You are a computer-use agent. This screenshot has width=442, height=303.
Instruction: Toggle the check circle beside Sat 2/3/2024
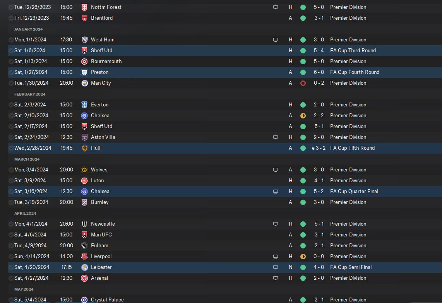coord(10,105)
